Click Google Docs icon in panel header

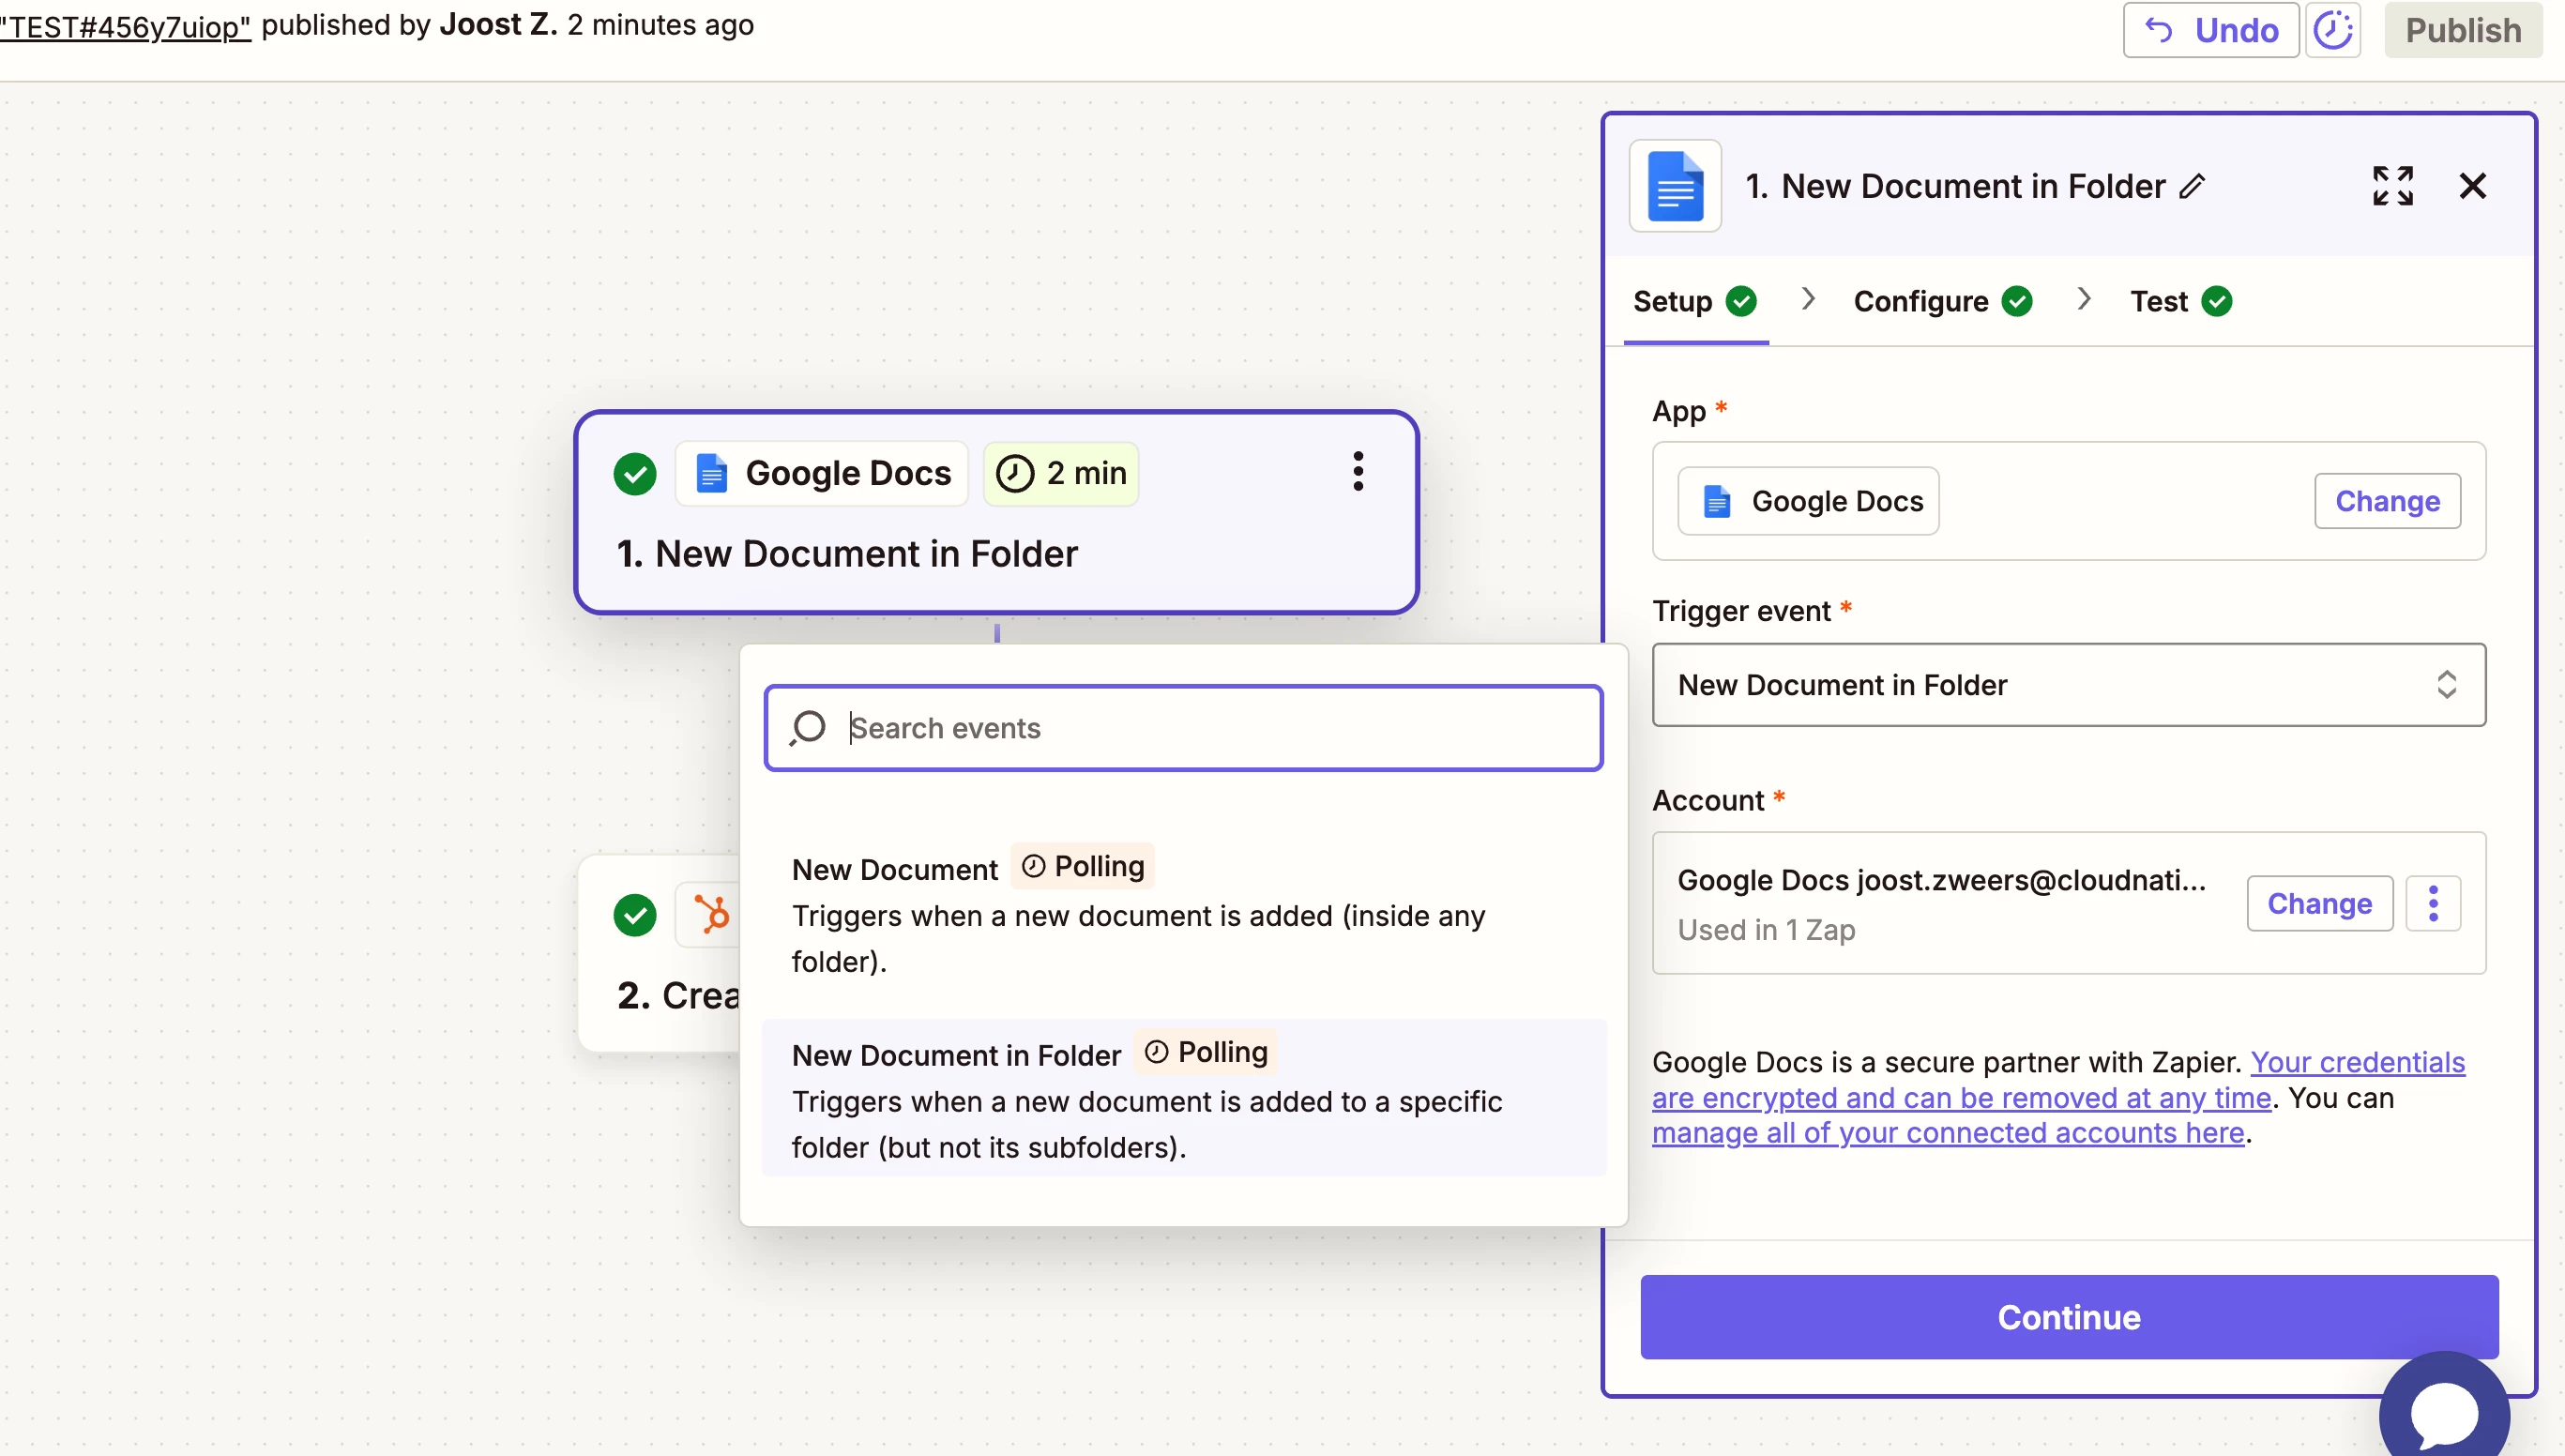pos(1675,186)
